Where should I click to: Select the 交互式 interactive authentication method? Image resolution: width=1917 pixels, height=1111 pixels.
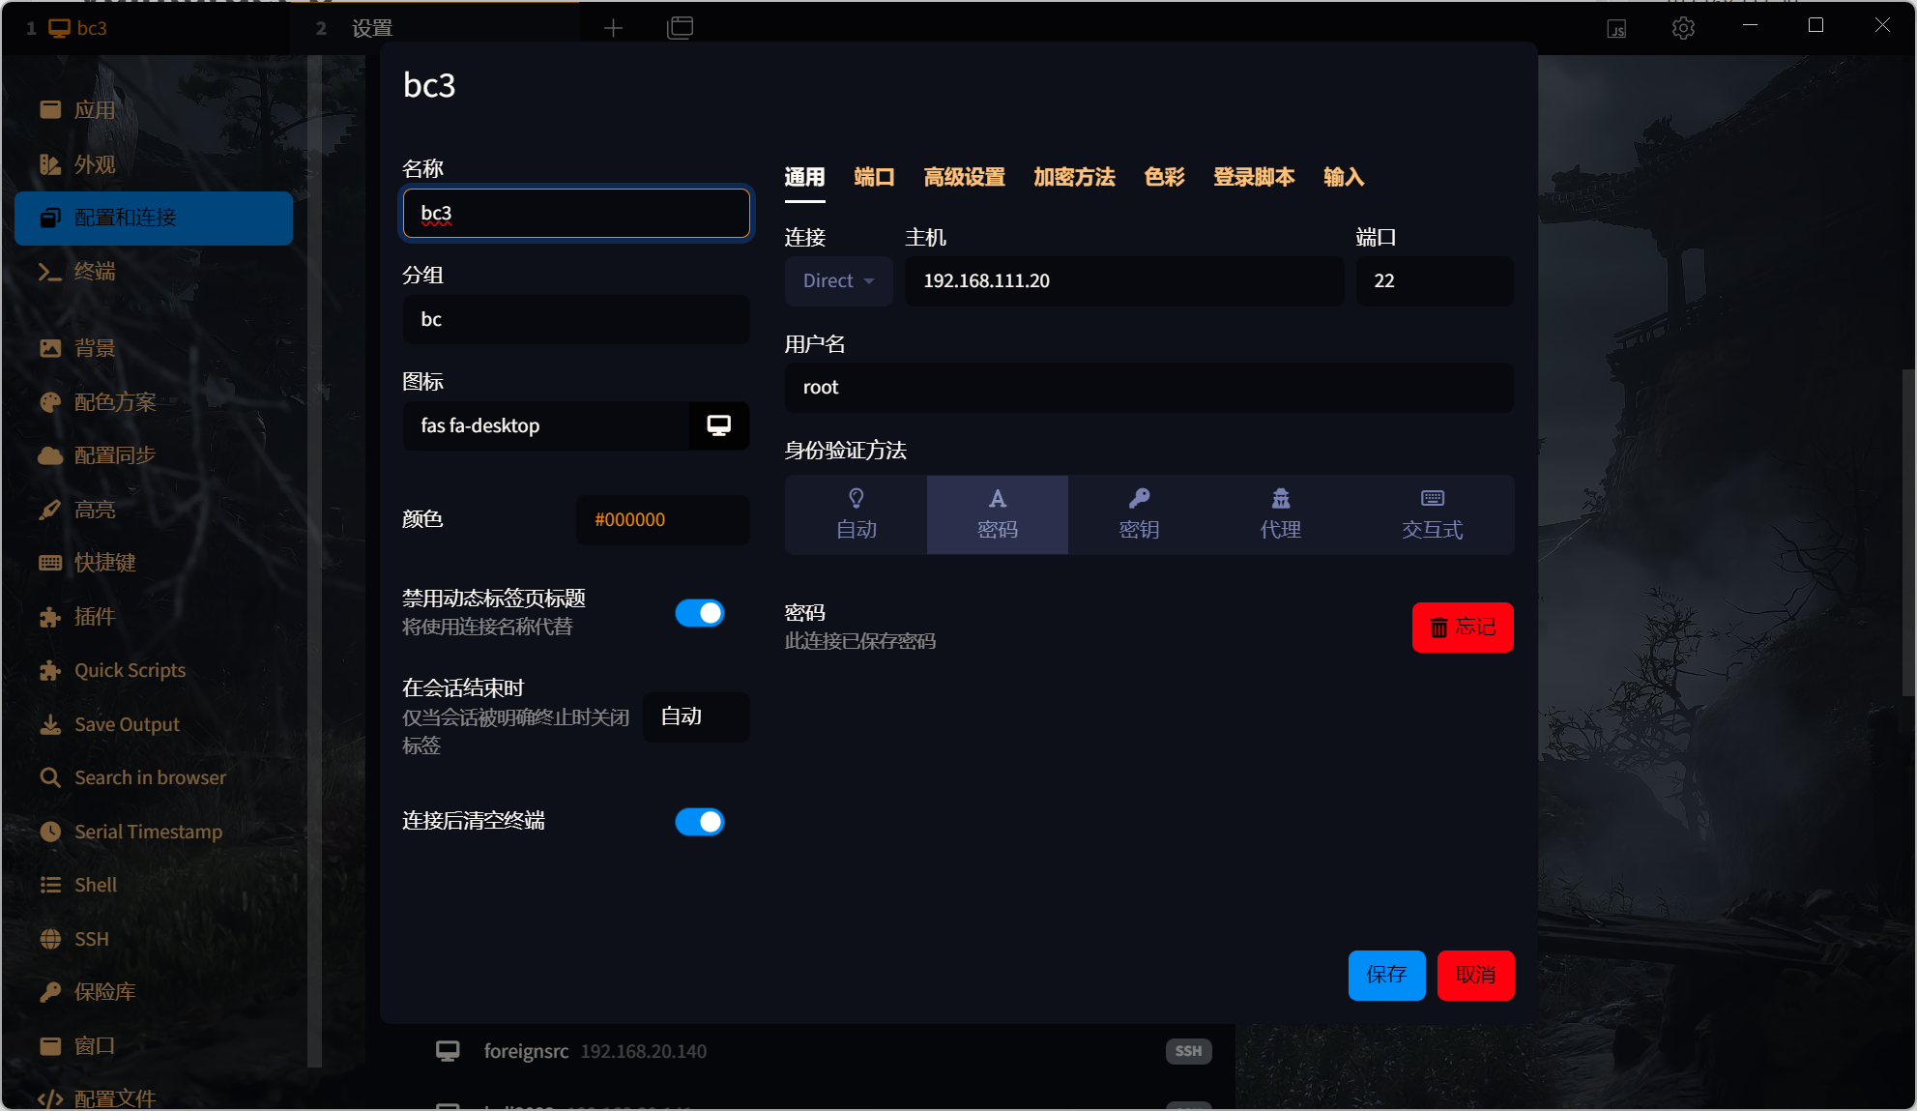1432,514
